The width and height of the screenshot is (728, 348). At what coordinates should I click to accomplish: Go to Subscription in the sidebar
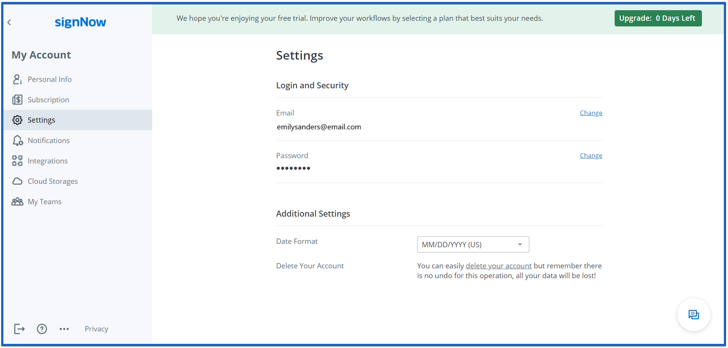(48, 100)
